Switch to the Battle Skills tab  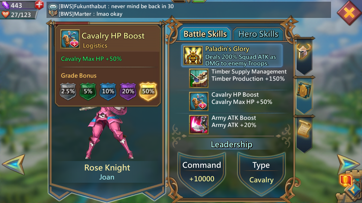(x=205, y=34)
